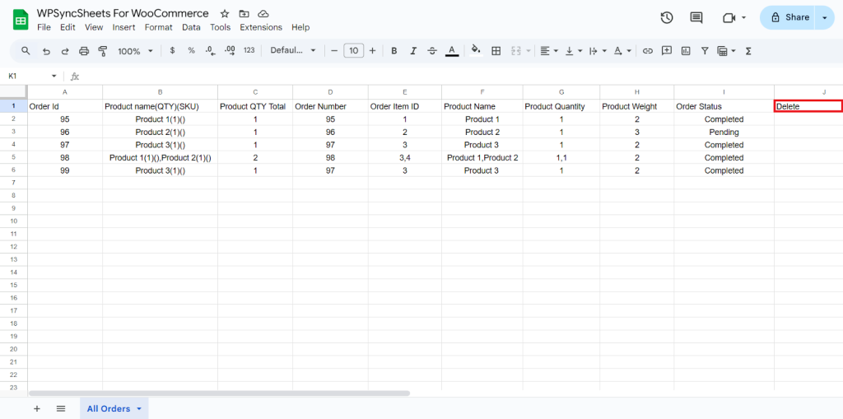The image size is (843, 419).
Task: Open the font family dropdown
Action: coord(293,50)
